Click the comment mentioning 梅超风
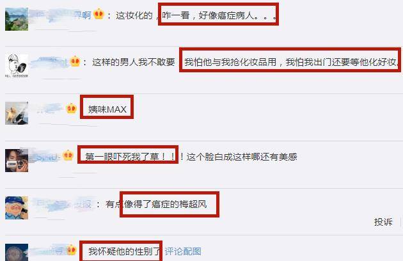The height and width of the screenshot is (261, 403). click(156, 205)
